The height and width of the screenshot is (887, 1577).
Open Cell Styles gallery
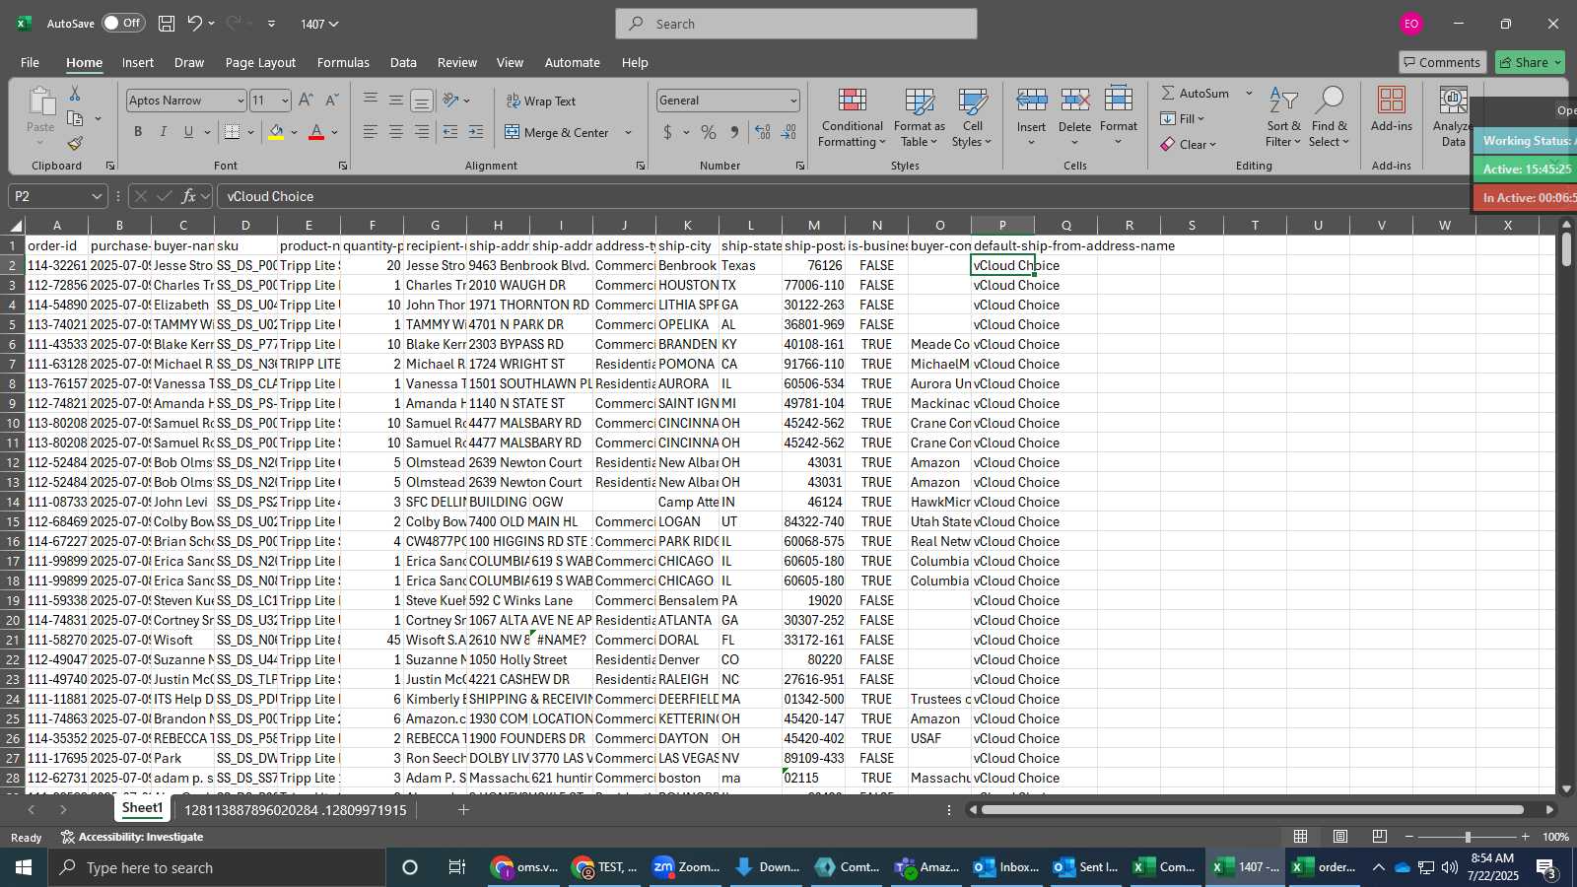[x=973, y=118]
